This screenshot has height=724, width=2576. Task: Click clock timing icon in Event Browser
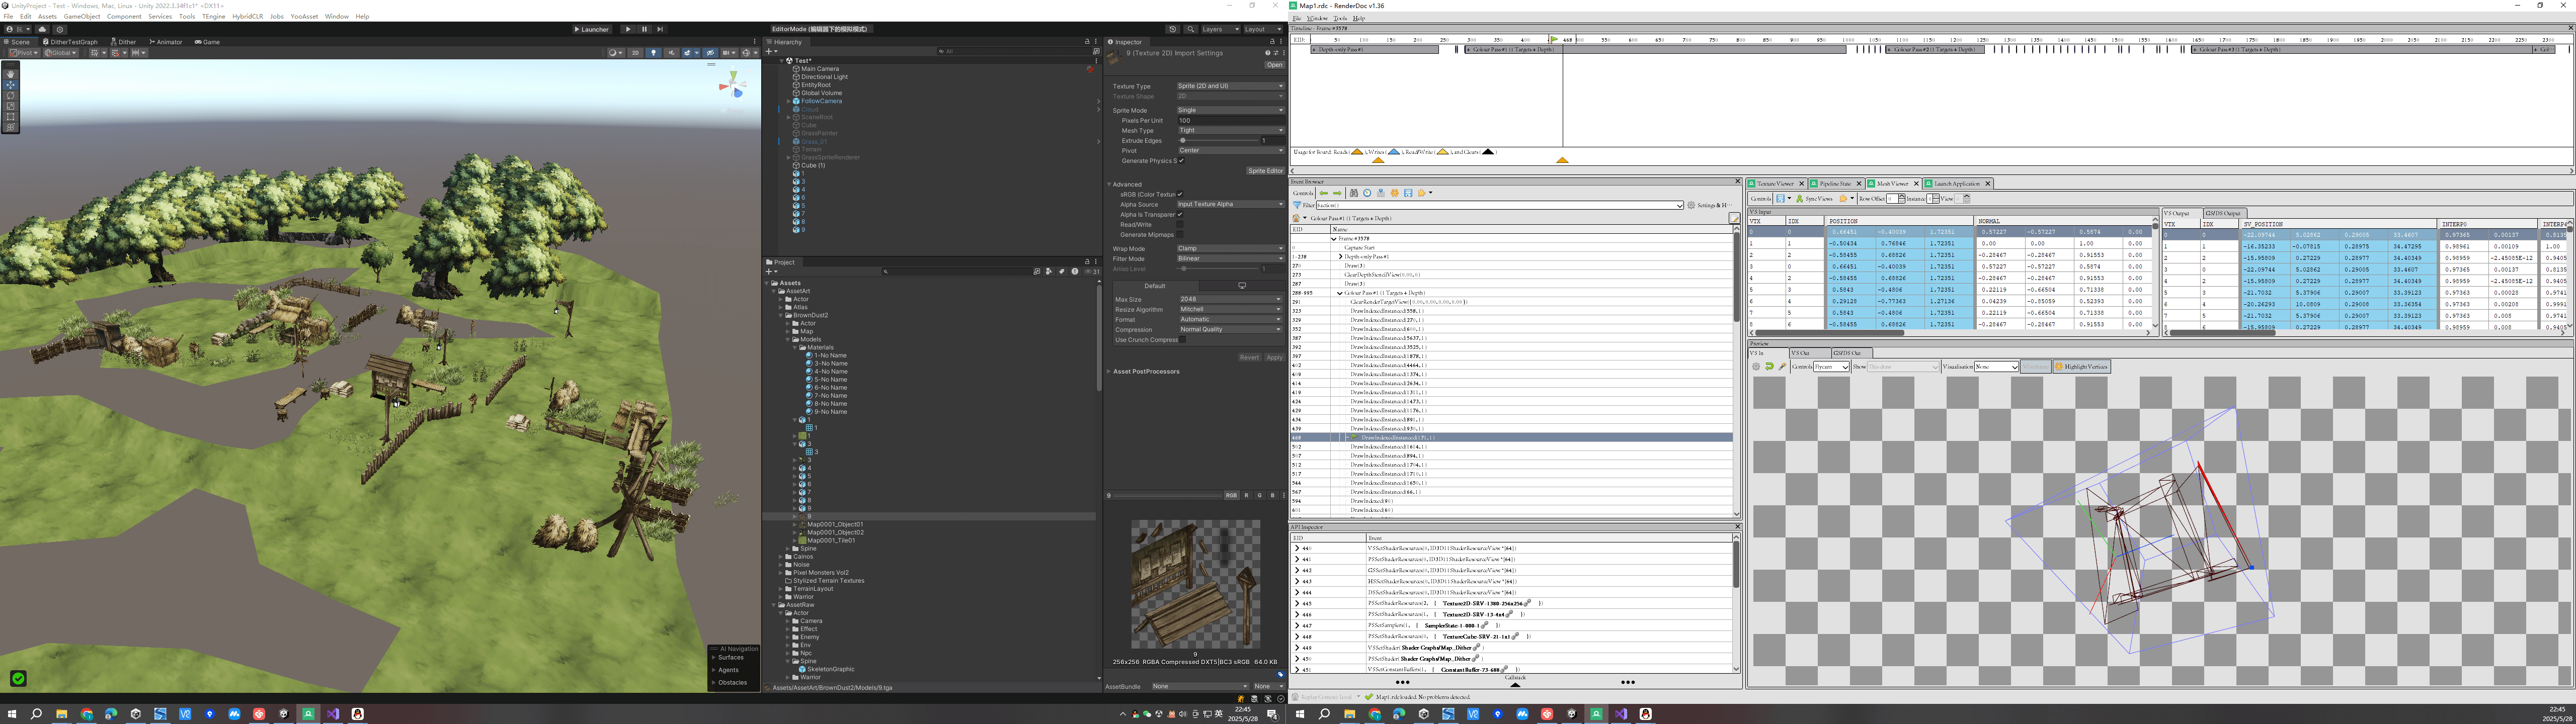(1367, 193)
